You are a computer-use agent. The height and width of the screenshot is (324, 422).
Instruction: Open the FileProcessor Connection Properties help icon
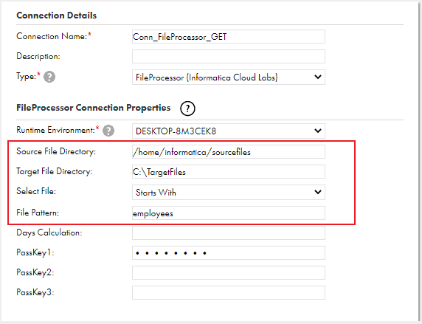coord(187,108)
